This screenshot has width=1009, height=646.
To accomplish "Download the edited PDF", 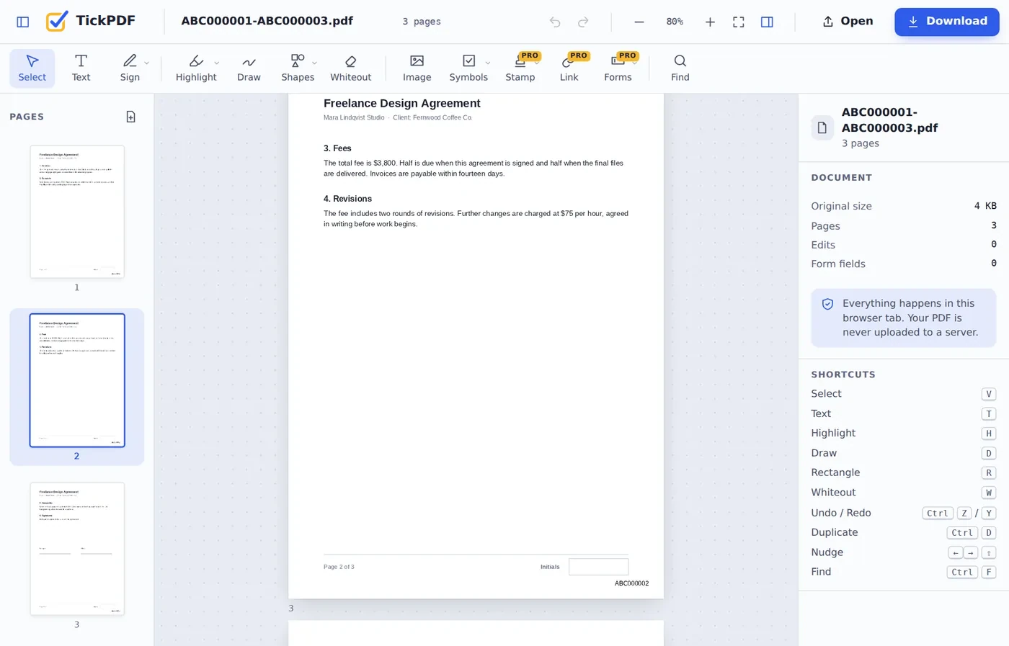I will click(x=947, y=22).
